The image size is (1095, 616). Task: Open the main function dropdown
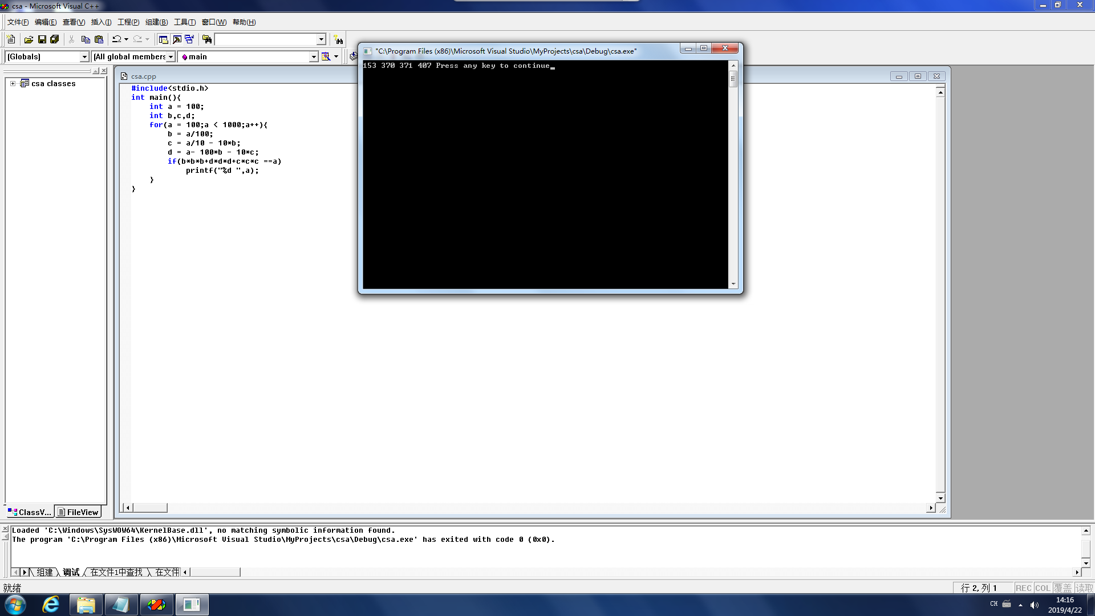(x=313, y=56)
